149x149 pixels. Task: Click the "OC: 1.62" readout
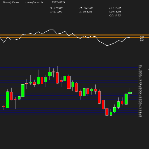(115, 8)
